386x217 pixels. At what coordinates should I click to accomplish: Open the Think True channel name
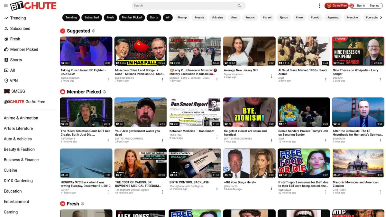[176, 135]
